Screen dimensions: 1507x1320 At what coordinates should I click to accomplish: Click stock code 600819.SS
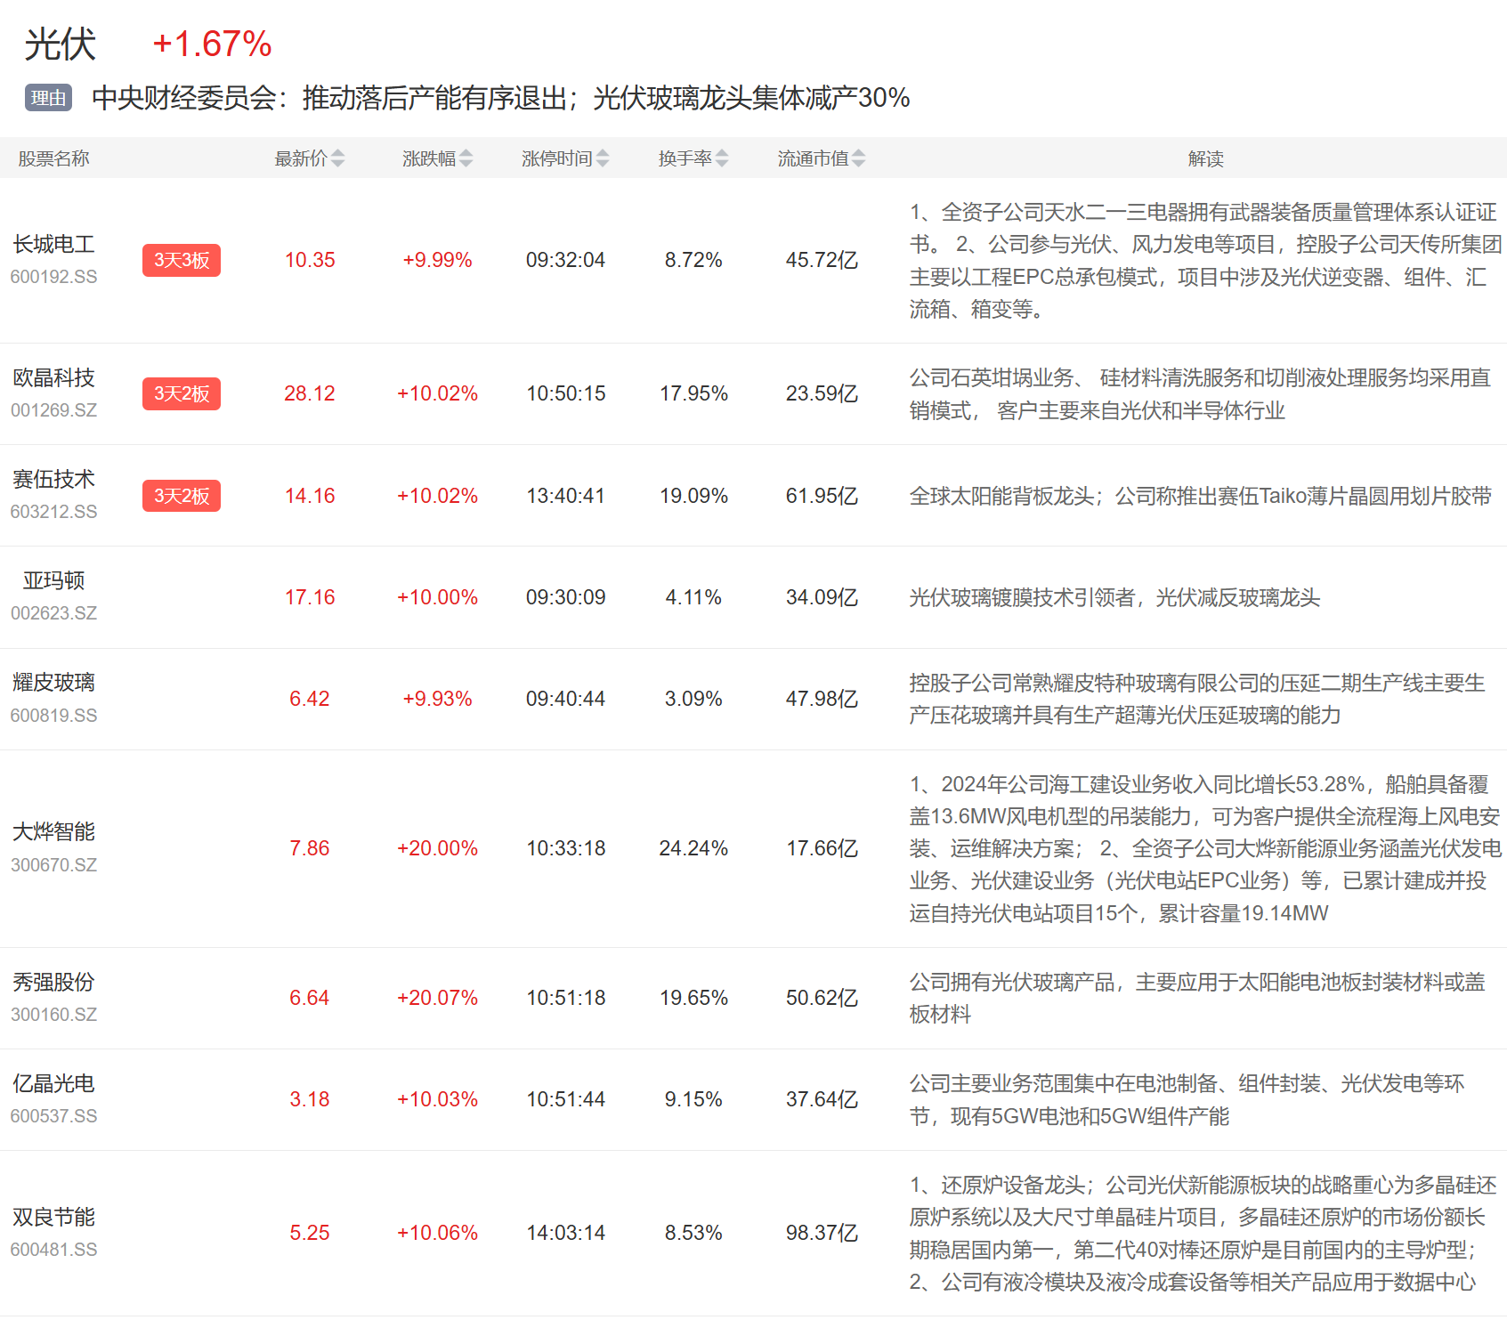pos(53,716)
